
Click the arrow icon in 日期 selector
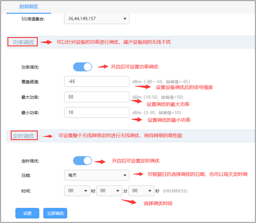click(x=125, y=175)
